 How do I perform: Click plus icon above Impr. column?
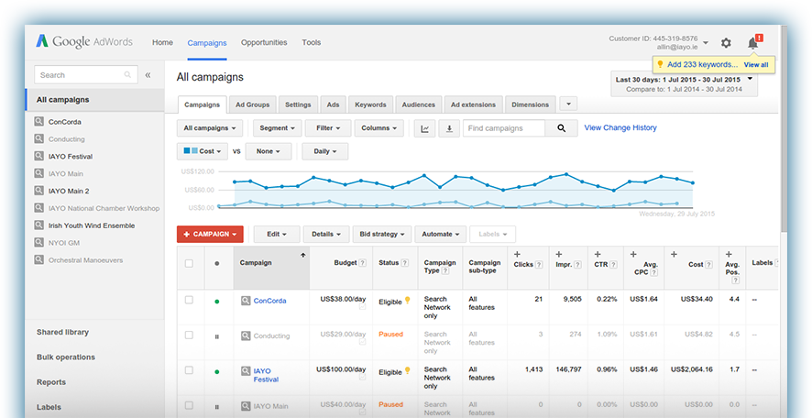[x=558, y=254]
